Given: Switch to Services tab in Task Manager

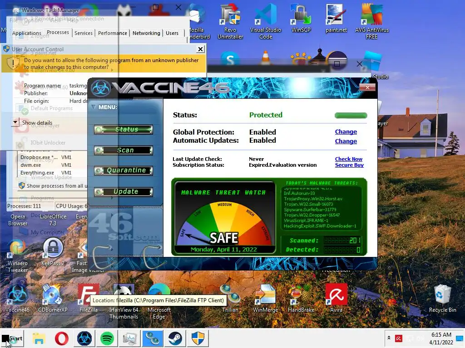Looking at the screenshot, I should [x=84, y=33].
